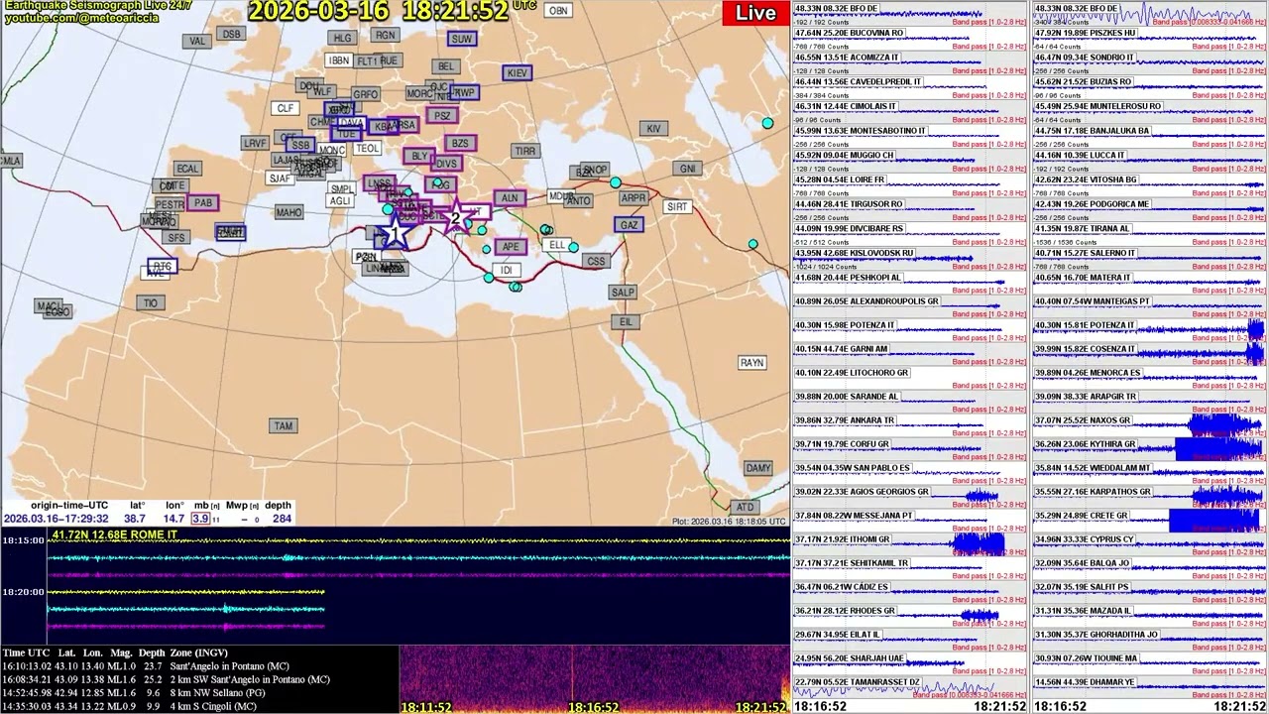This screenshot has width=1269, height=714.
Task: Select the GNI station label
Action: 688,169
